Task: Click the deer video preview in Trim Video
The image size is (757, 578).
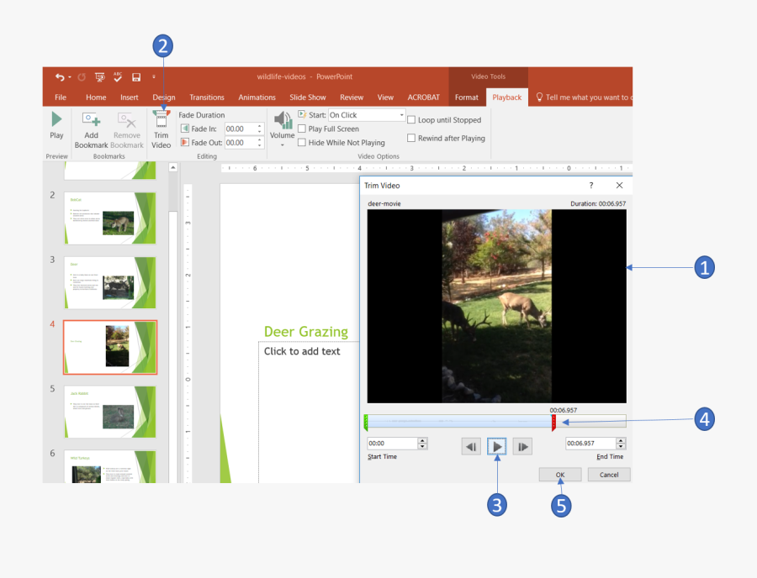Action: click(x=497, y=306)
